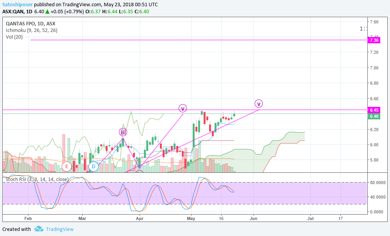The height and width of the screenshot is (236, 390).
Task: Click the circled v wave label near May
Action: click(183, 108)
